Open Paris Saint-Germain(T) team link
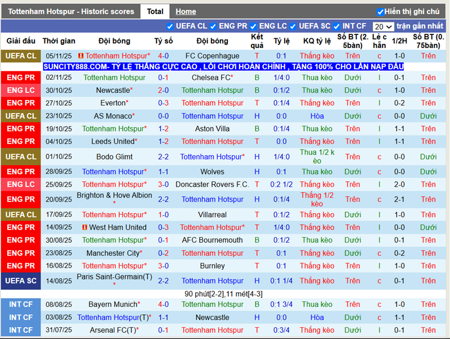Image resolution: width=450 pixels, height=339 pixels. [114, 277]
